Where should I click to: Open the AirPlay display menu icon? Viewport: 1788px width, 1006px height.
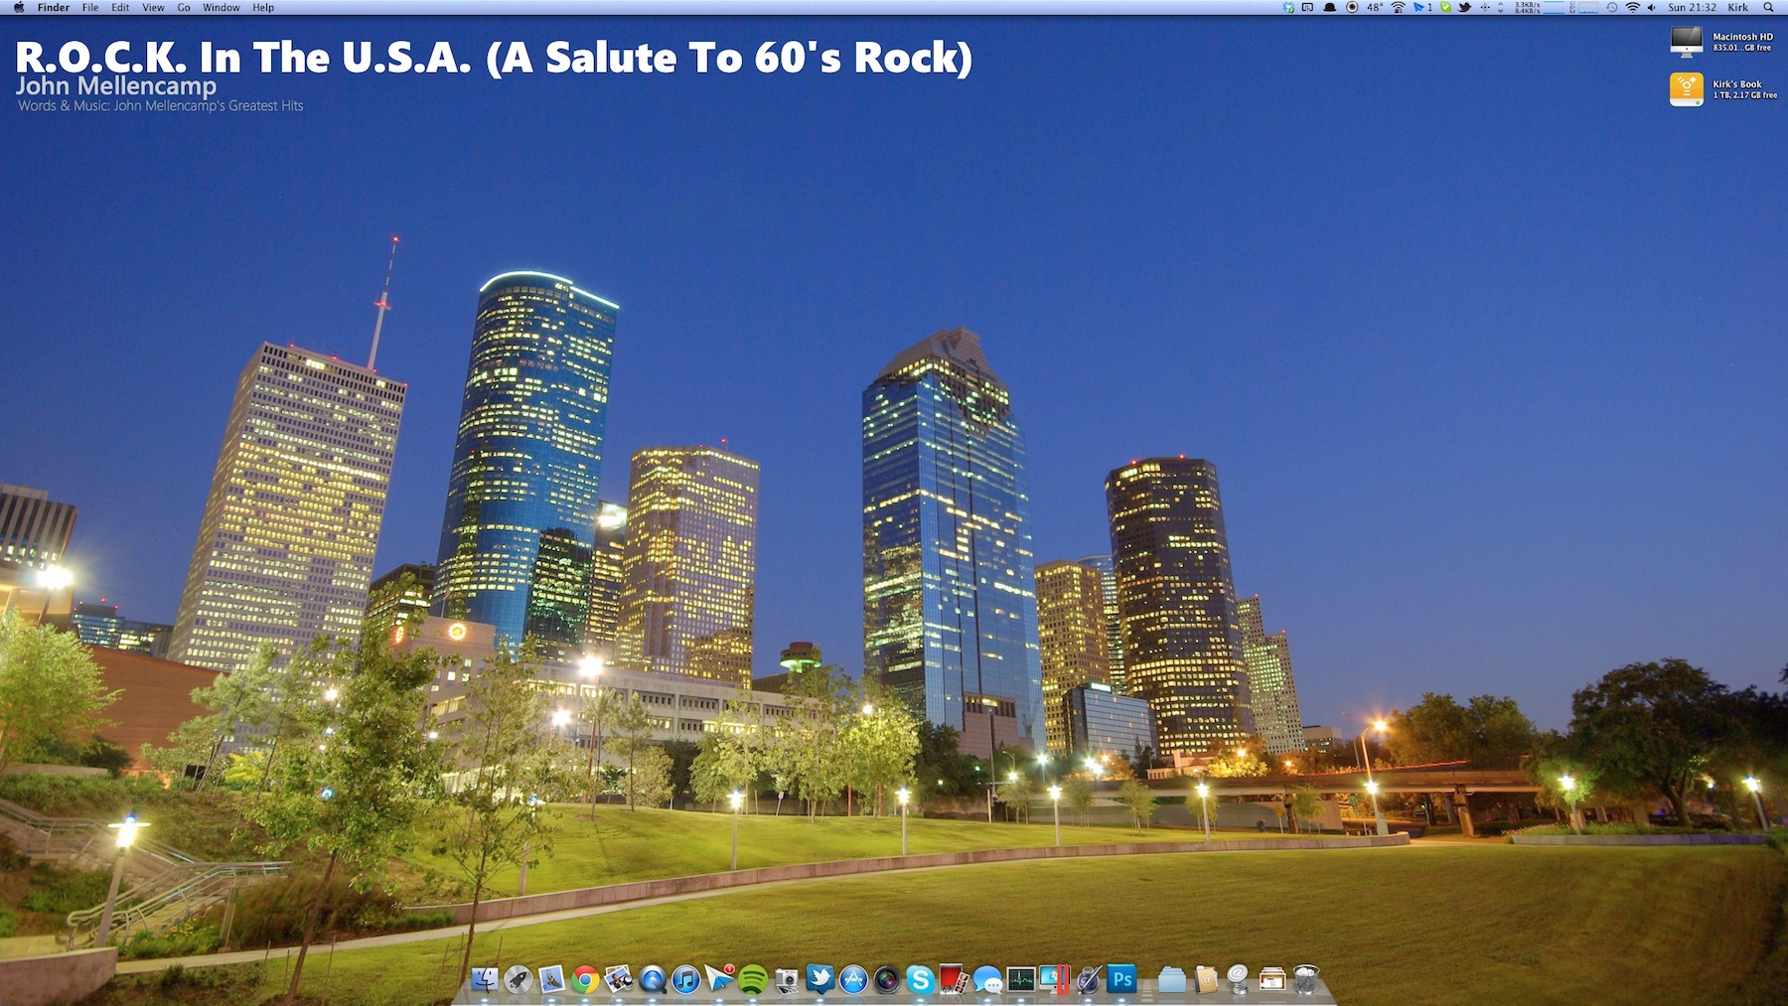(1307, 7)
